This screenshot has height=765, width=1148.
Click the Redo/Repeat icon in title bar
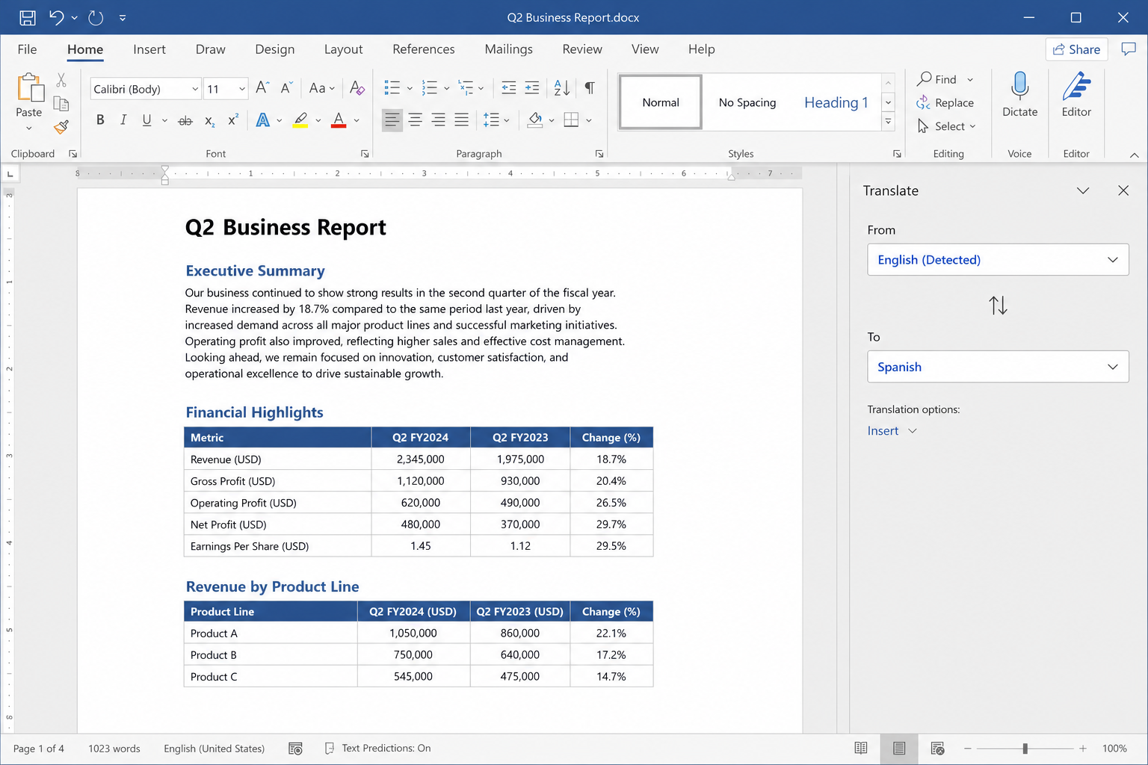[96, 17]
